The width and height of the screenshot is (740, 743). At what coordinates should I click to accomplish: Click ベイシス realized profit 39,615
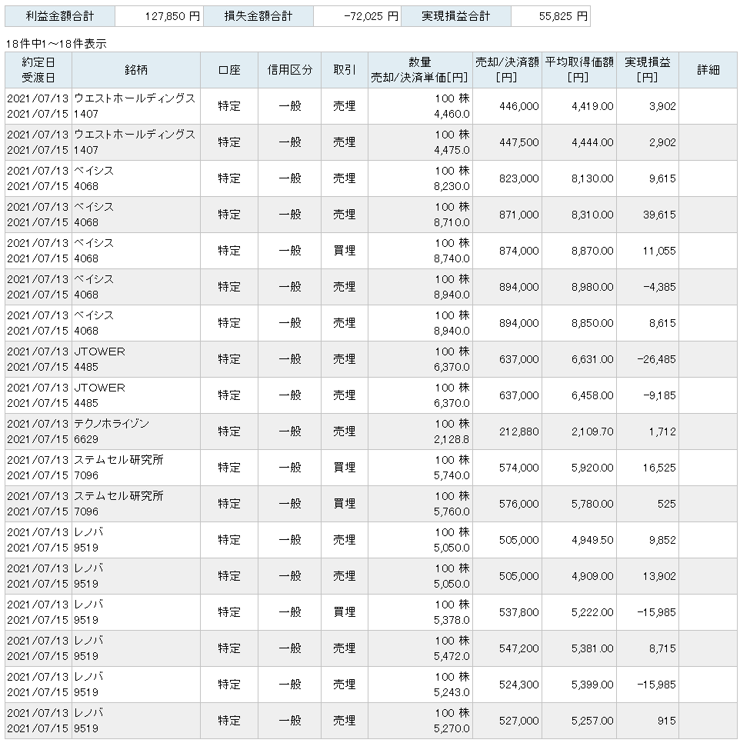(x=659, y=215)
